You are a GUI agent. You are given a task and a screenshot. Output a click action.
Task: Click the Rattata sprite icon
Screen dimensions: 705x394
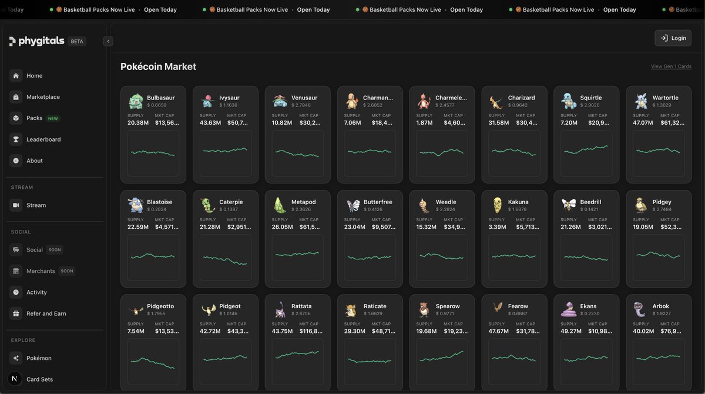point(280,309)
